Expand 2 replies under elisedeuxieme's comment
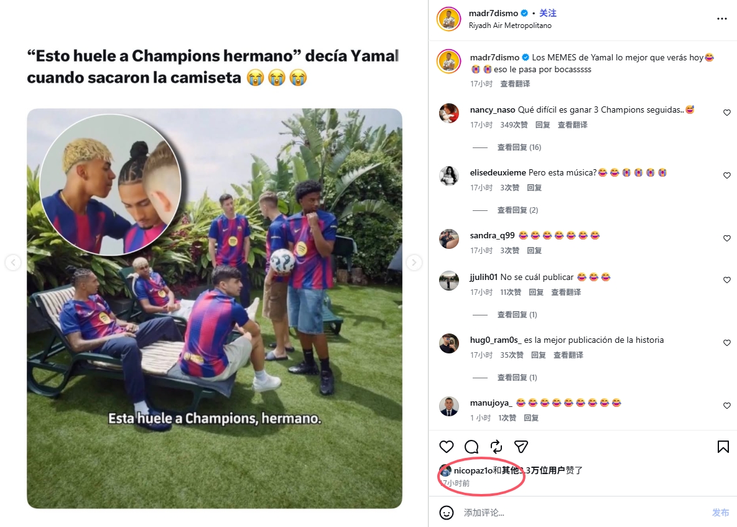The image size is (737, 527). (x=517, y=210)
